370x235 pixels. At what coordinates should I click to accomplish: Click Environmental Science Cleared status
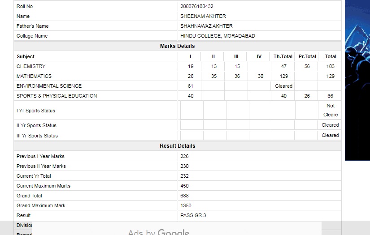click(283, 86)
